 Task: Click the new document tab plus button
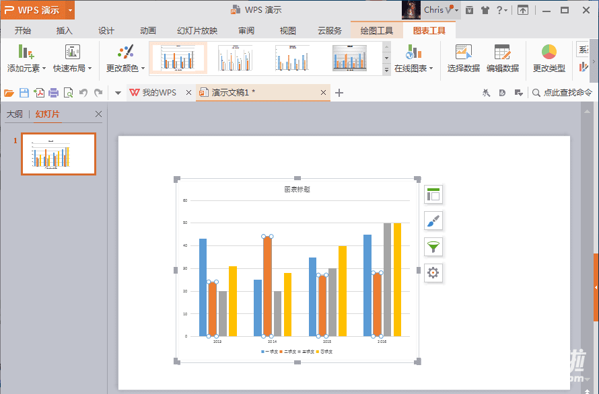pos(339,93)
